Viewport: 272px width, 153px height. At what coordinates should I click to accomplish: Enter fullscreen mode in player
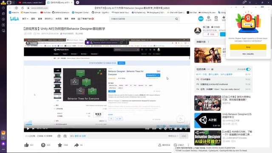point(186,128)
